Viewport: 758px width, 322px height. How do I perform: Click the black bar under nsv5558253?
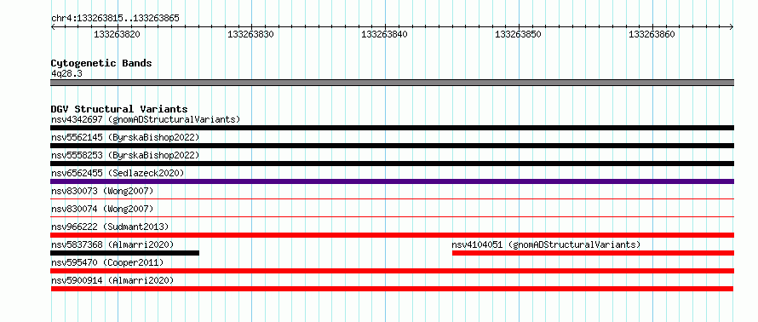(x=392, y=164)
